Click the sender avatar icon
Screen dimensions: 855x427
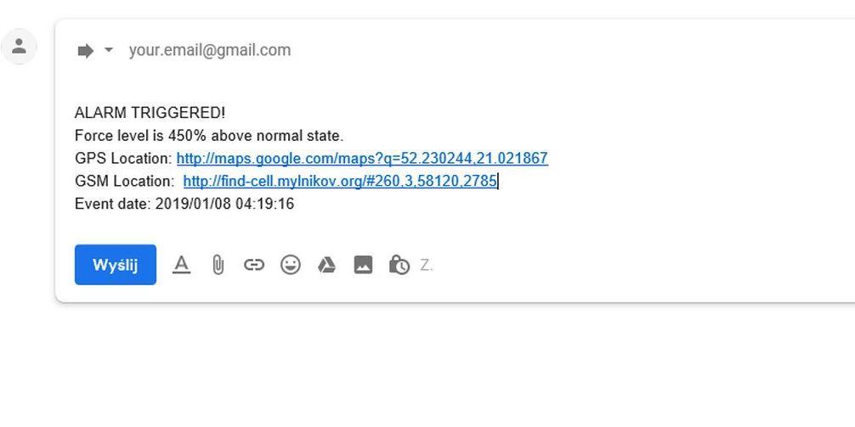click(x=19, y=47)
